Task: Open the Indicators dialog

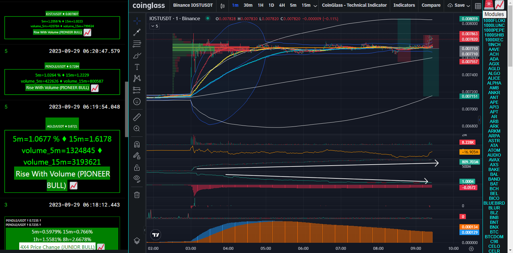Action: coord(404,6)
